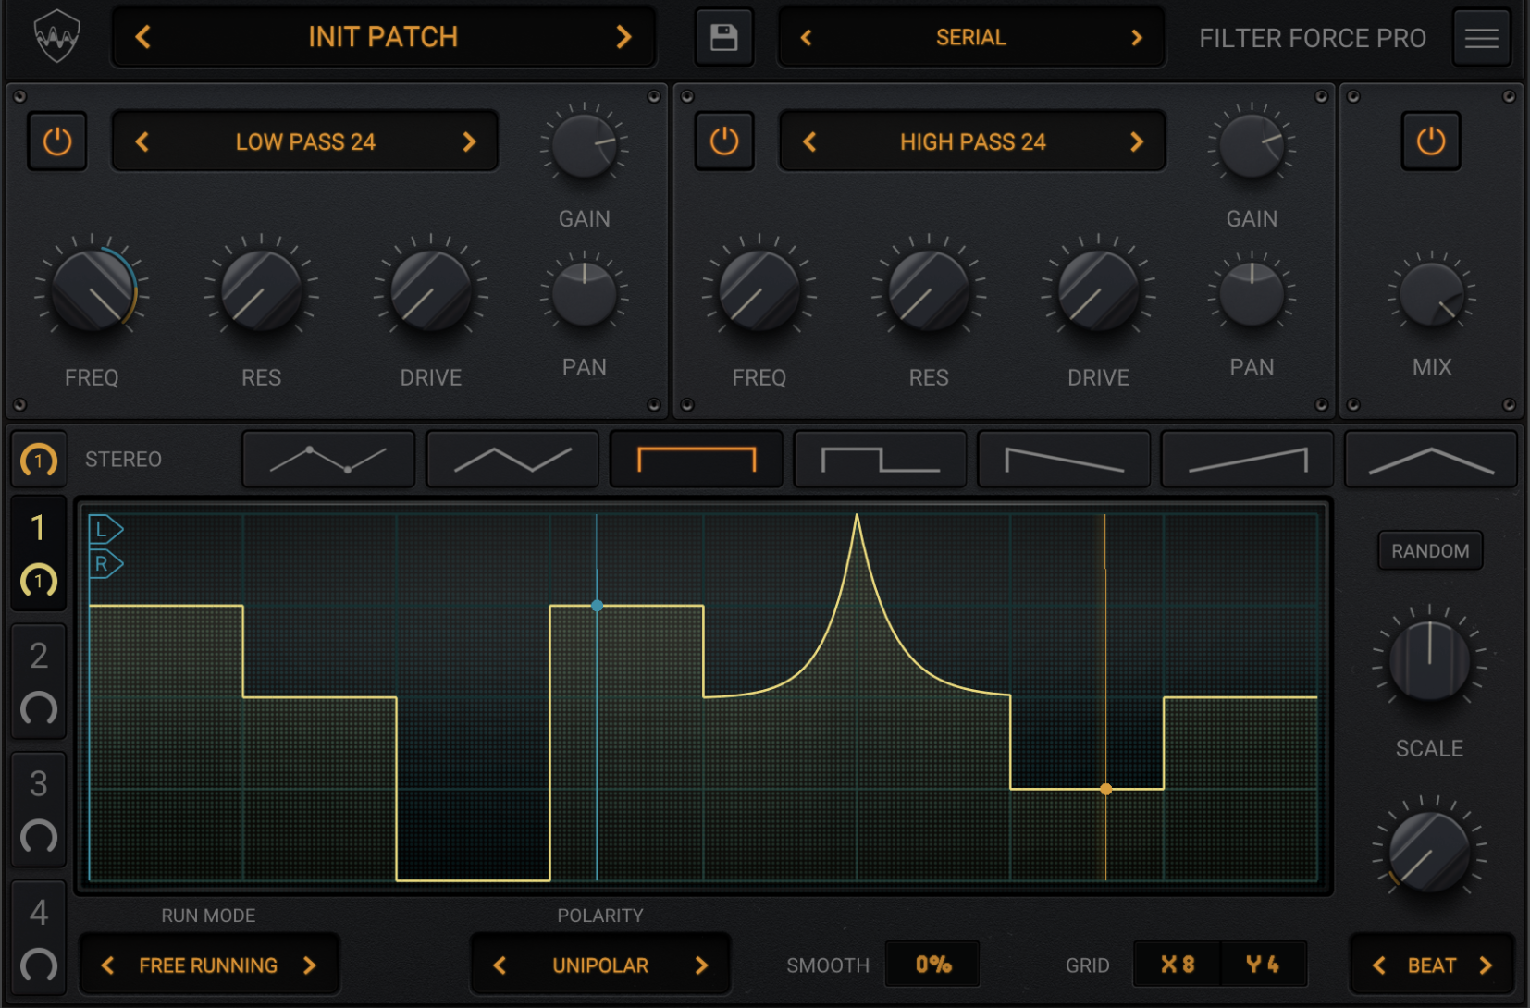1530x1008 pixels.
Task: Click the high pass FREQ knob
Action: coord(759,290)
